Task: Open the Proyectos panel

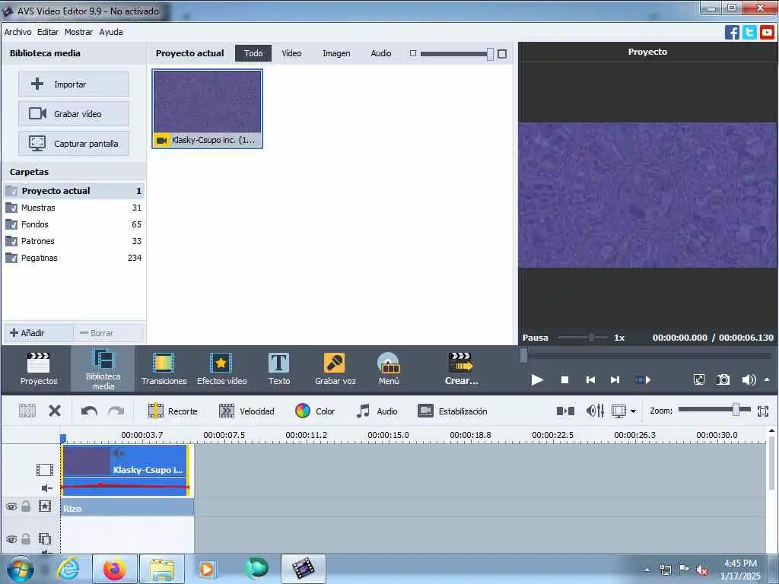Action: tap(39, 369)
